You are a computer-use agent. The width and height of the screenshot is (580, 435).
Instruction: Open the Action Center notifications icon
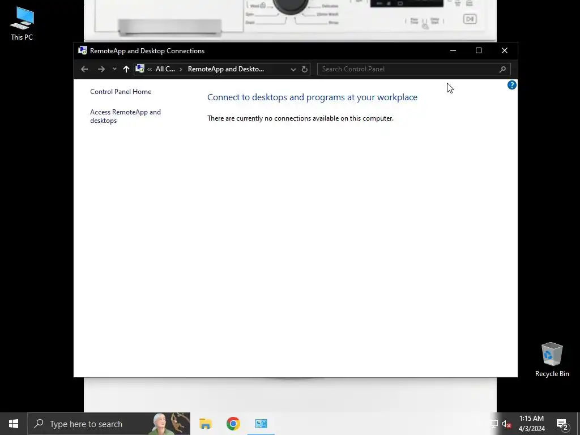pos(562,424)
